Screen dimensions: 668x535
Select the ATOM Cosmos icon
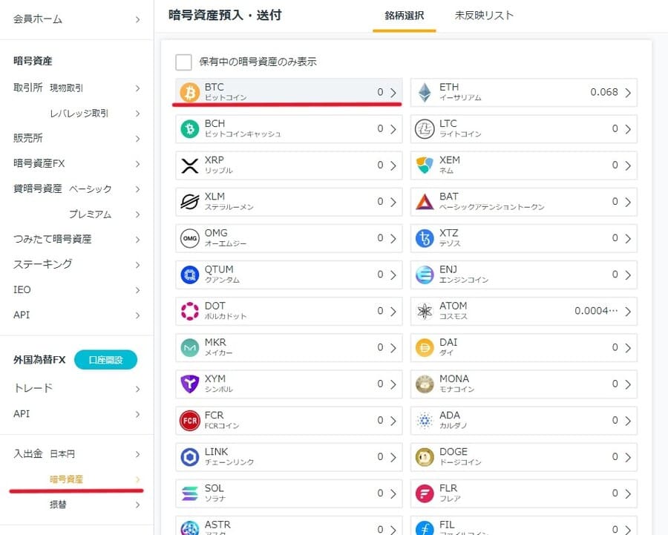pyautogui.click(x=425, y=310)
